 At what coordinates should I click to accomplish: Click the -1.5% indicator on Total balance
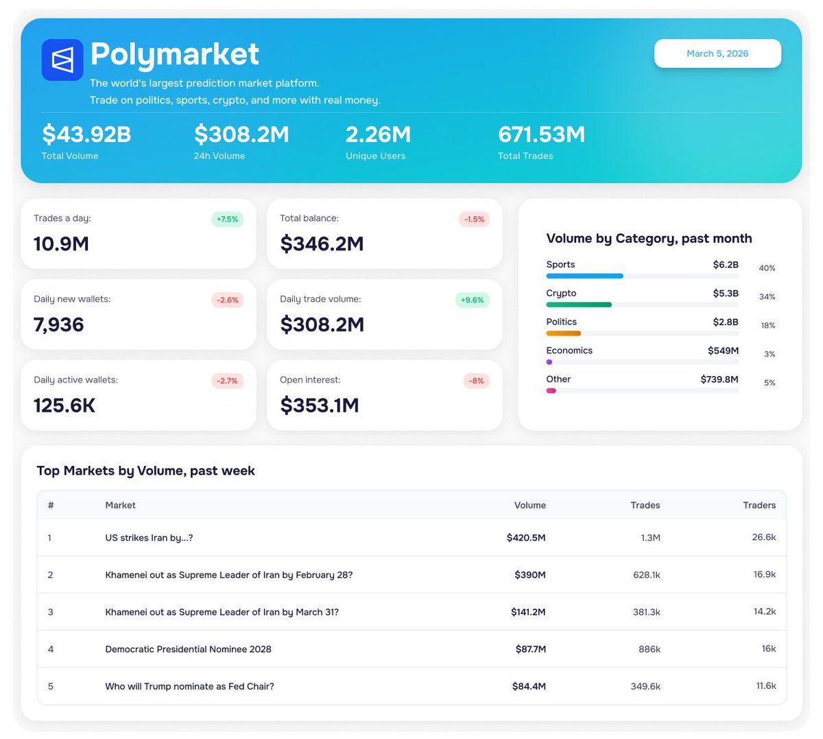(473, 219)
